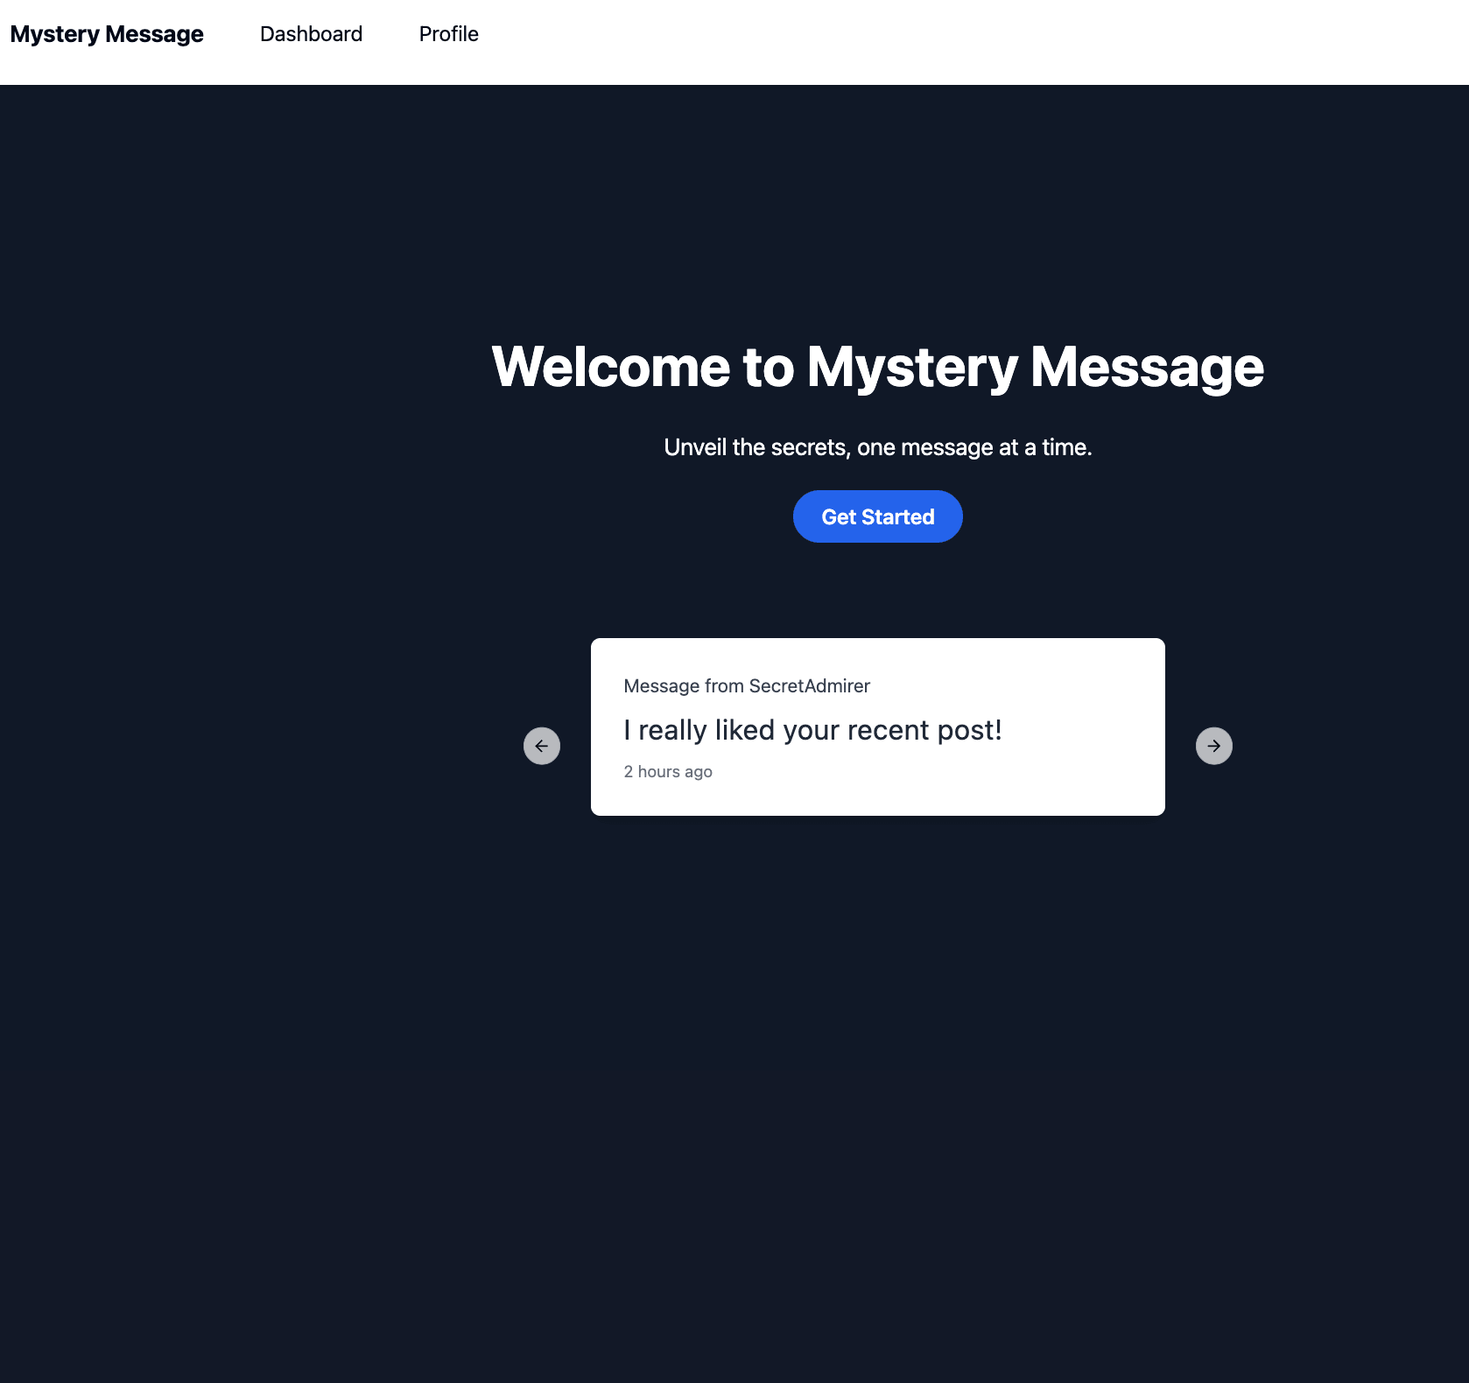Click the 'I really liked your recent post!' text
The image size is (1469, 1383).
tap(812, 730)
